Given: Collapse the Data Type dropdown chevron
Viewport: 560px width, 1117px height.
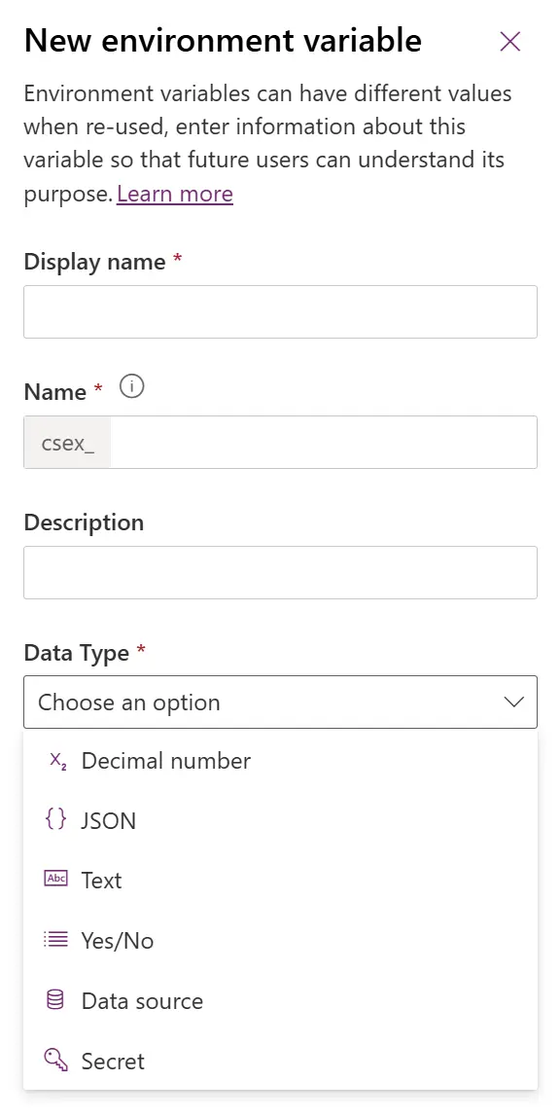Looking at the screenshot, I should click(x=513, y=703).
